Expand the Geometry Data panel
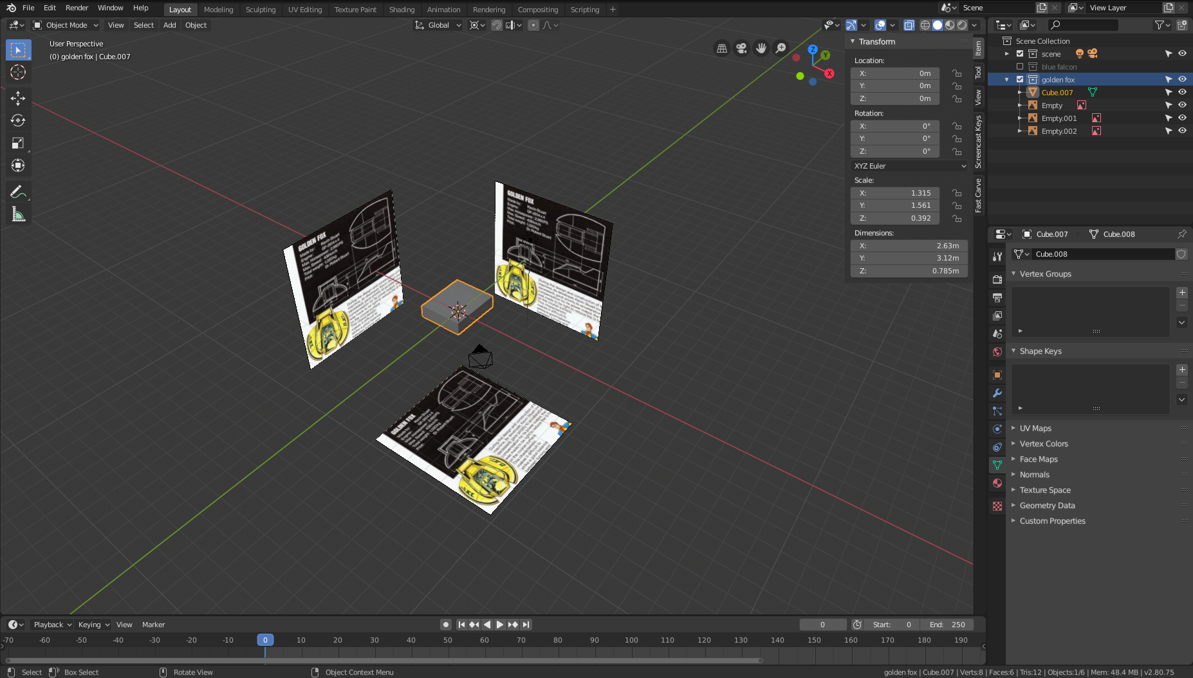1193x678 pixels. point(1047,506)
